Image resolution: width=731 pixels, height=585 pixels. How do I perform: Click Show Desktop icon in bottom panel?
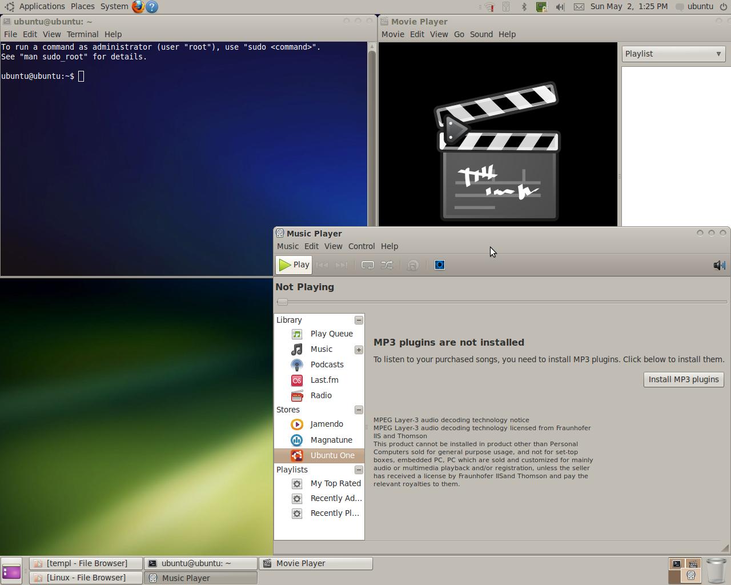(11, 571)
